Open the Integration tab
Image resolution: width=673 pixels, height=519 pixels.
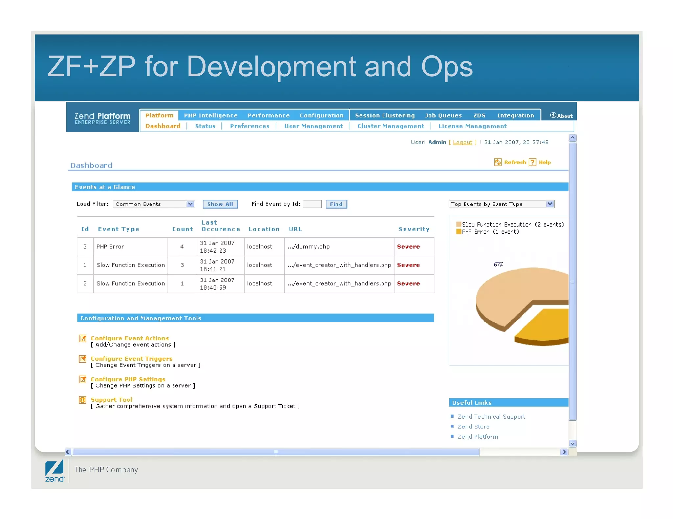[x=515, y=115]
